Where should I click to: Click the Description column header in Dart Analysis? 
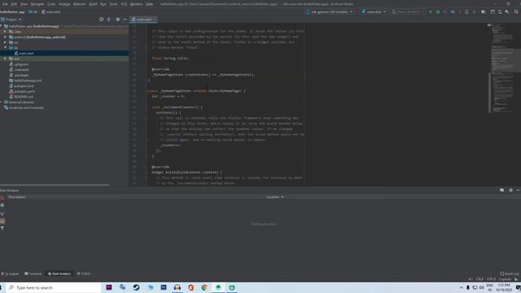coord(16,197)
